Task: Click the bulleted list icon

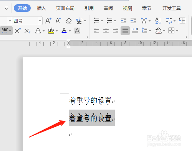Action: [96, 21]
